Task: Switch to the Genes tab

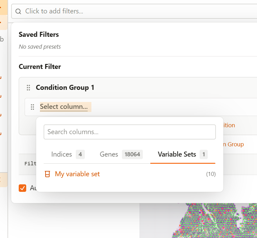Action: pyautogui.click(x=109, y=154)
